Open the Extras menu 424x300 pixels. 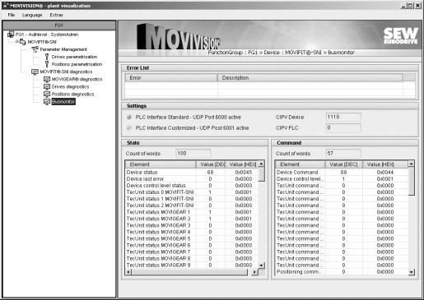56,15
